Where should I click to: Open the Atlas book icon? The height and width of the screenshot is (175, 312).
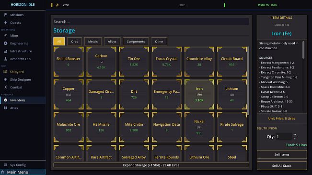coord(5,108)
